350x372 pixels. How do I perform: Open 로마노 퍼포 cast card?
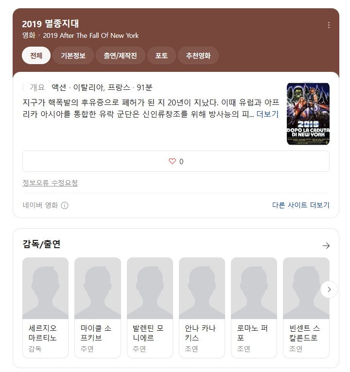[254, 308]
